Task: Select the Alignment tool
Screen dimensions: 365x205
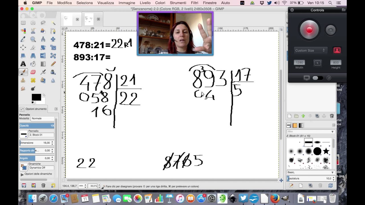Action: 23,48
